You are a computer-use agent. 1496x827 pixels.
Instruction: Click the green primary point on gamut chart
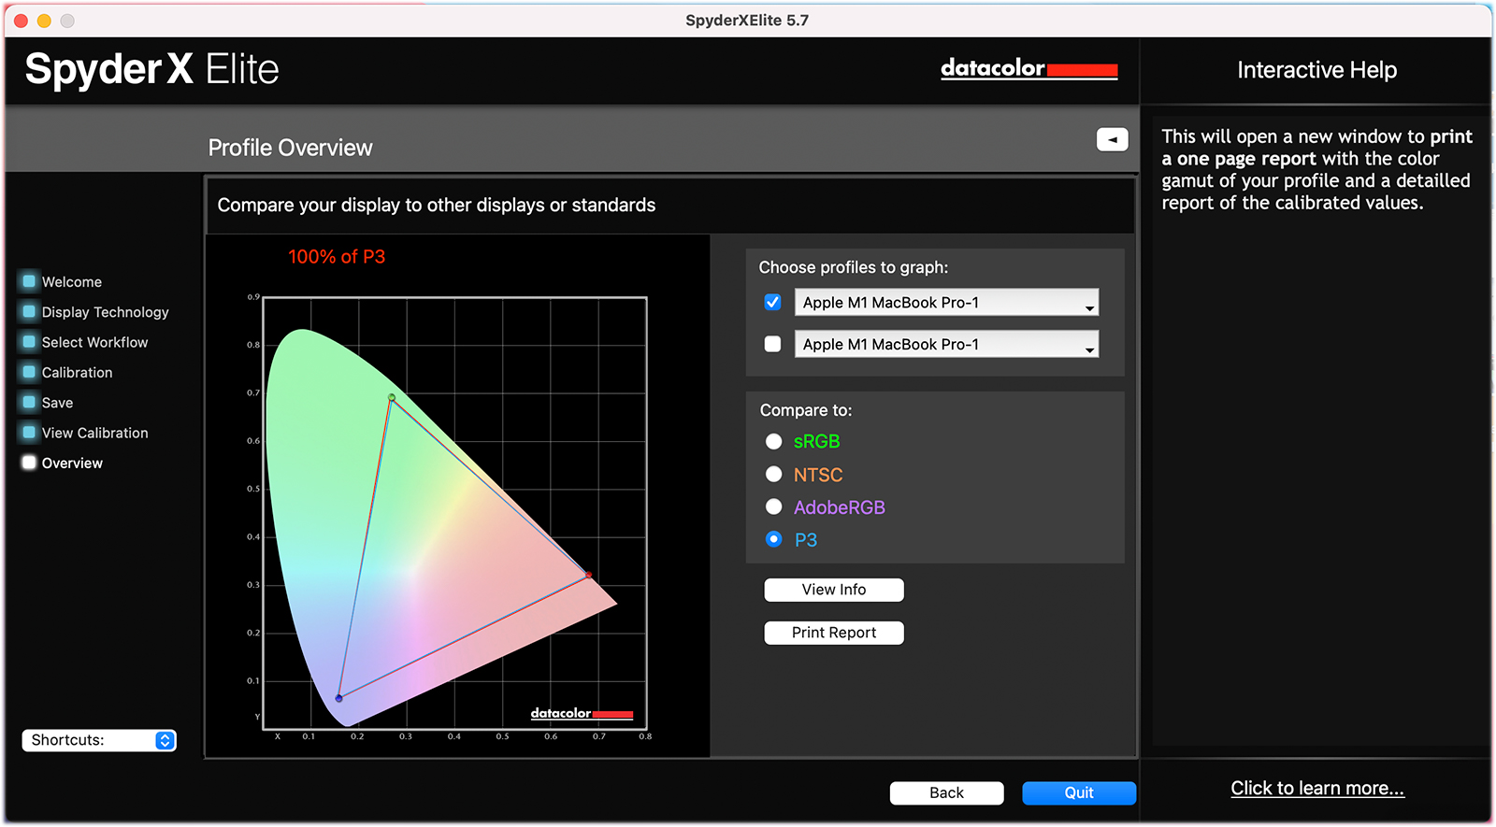point(392,397)
